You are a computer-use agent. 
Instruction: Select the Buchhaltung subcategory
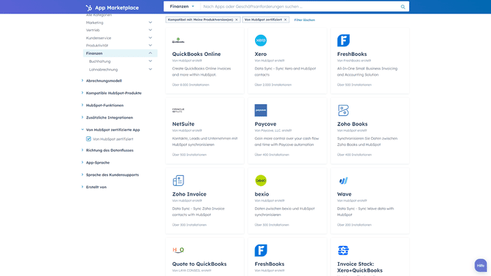[100, 61]
